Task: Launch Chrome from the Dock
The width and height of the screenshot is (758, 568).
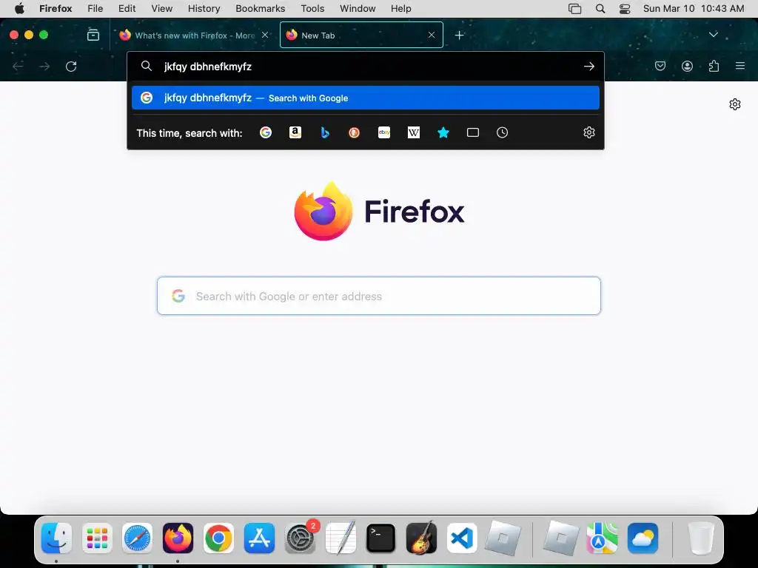Action: point(218,538)
